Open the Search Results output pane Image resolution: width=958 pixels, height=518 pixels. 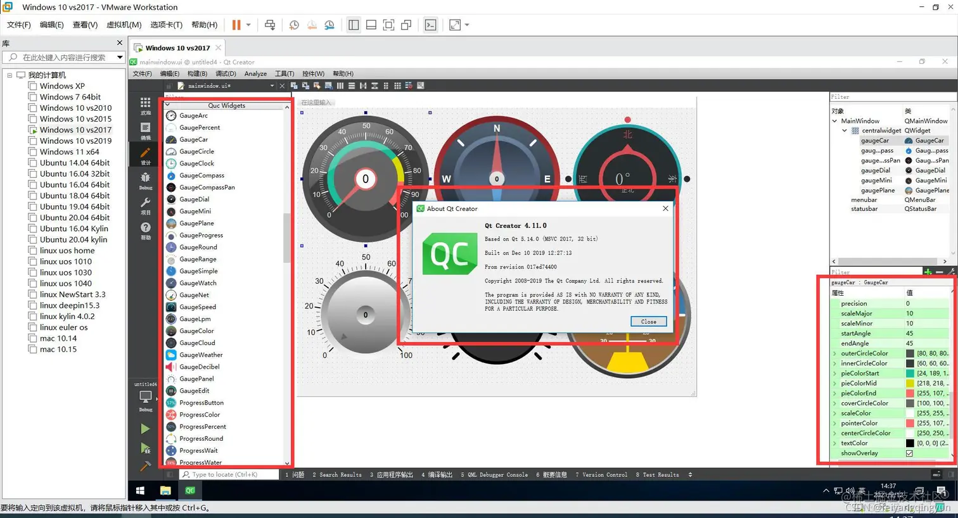coord(337,474)
